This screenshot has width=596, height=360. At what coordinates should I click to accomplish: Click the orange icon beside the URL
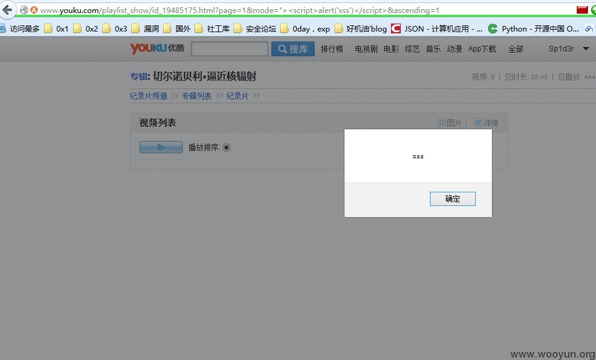pos(34,11)
